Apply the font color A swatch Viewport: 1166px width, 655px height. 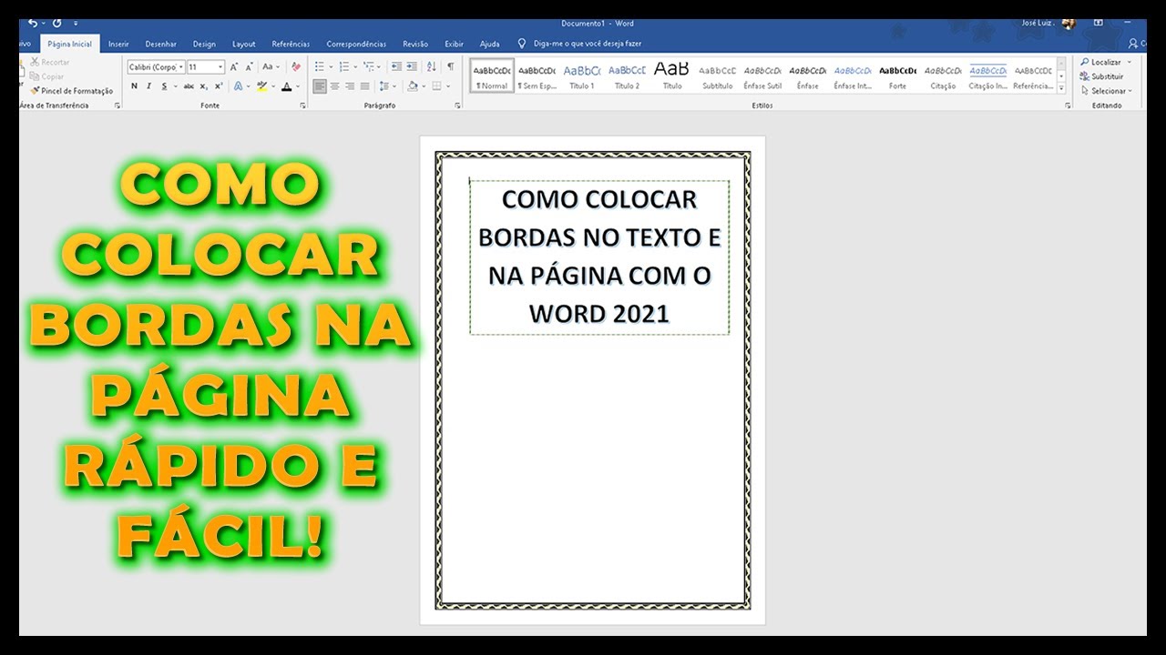(x=286, y=86)
